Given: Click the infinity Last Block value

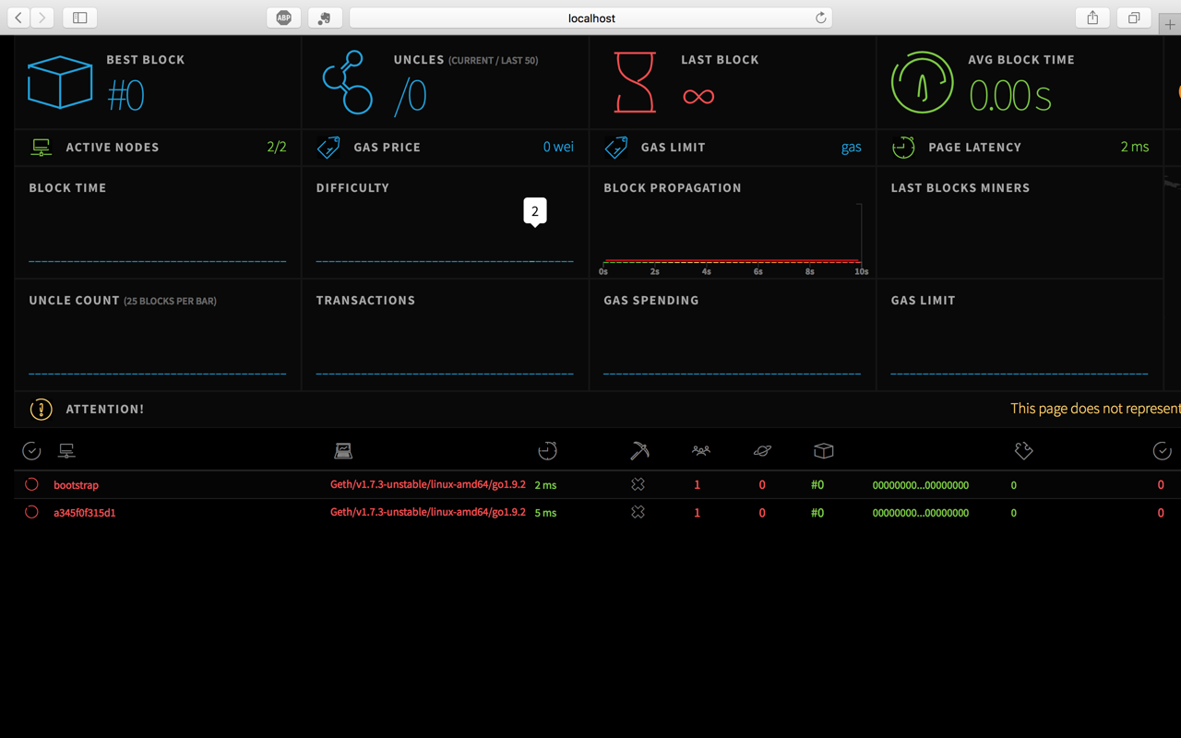Looking at the screenshot, I should 698,94.
